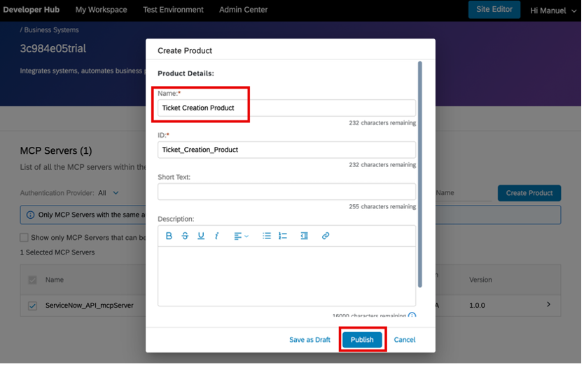Click the Version column header
This screenshot has height=365, width=584.
(x=480, y=280)
